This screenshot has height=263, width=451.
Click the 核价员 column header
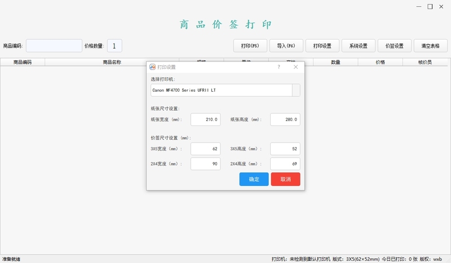point(425,62)
